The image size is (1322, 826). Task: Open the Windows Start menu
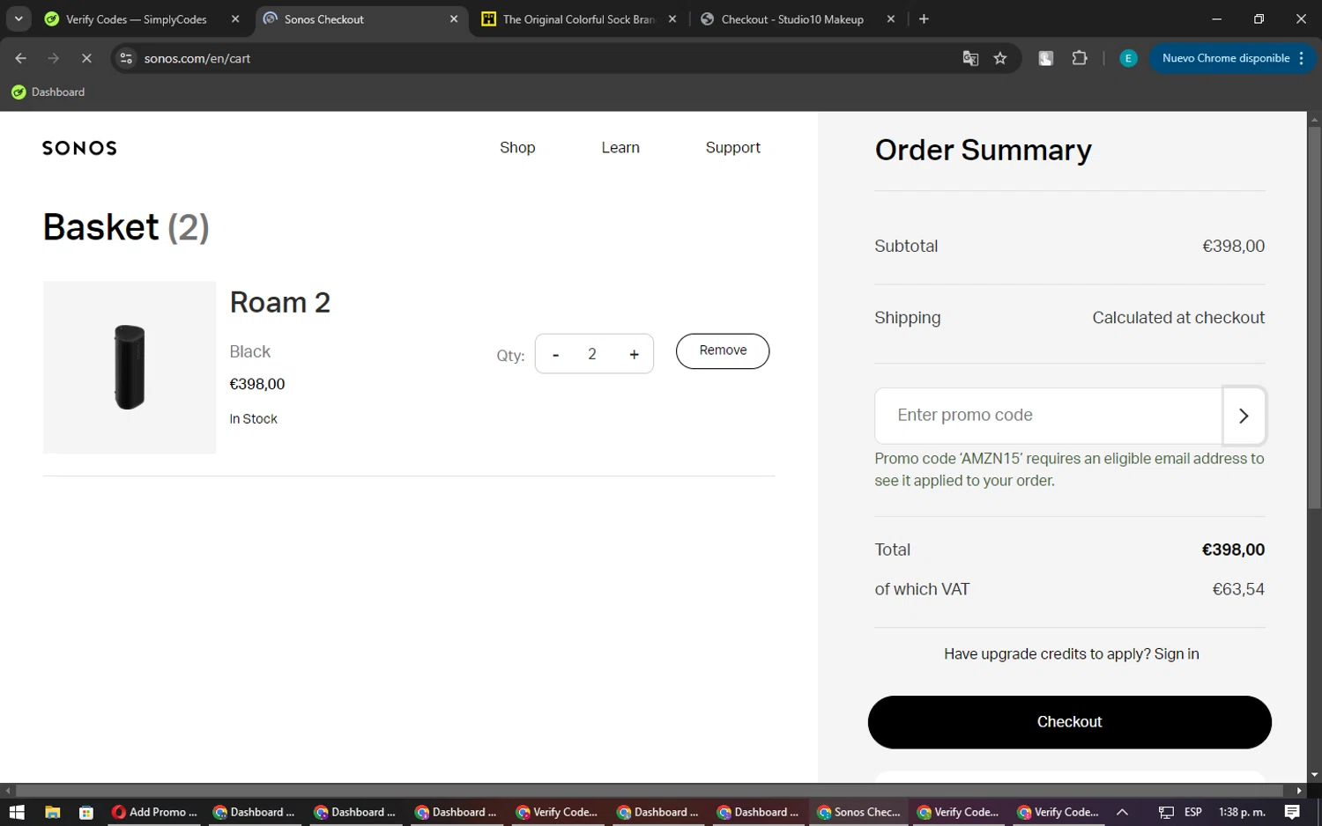click(17, 812)
